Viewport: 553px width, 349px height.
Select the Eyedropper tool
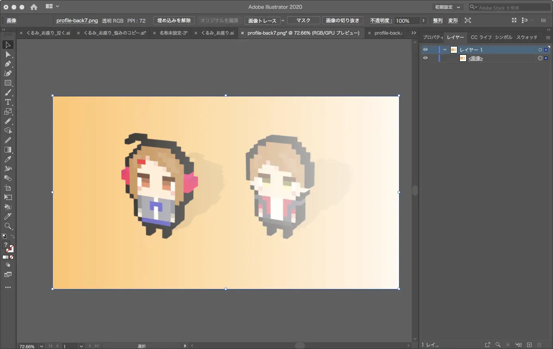click(x=8, y=159)
